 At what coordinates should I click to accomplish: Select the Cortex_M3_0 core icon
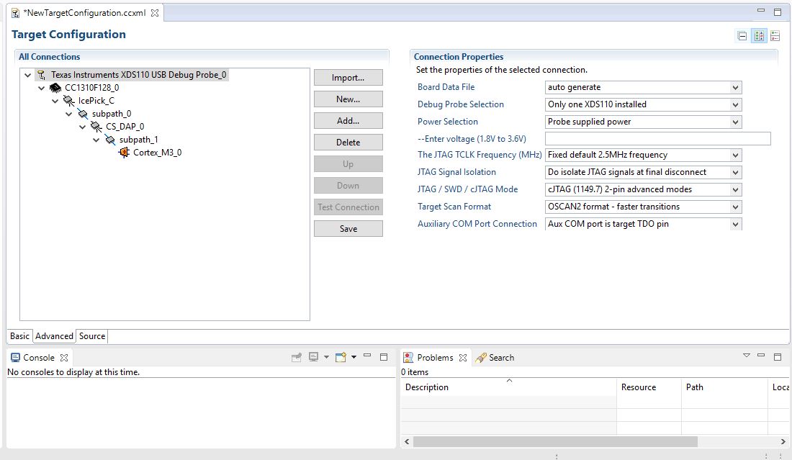pos(124,152)
